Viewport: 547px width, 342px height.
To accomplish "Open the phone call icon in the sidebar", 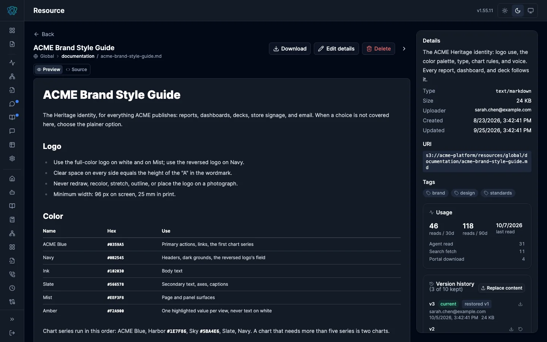I will (12, 274).
